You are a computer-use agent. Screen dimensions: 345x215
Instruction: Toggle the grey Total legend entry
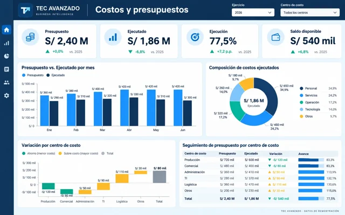pyautogui.click(x=107, y=153)
